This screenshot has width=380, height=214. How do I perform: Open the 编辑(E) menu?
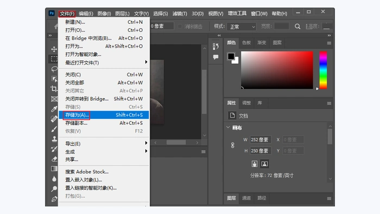click(x=86, y=14)
